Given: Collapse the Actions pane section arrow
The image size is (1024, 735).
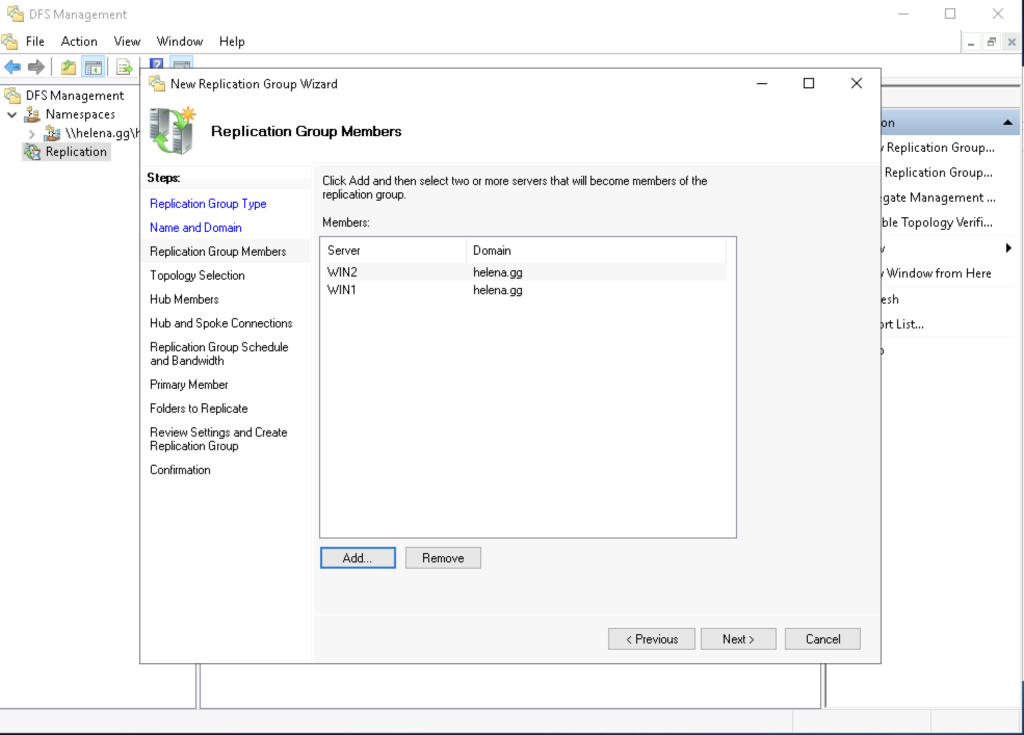Looking at the screenshot, I should [1007, 123].
